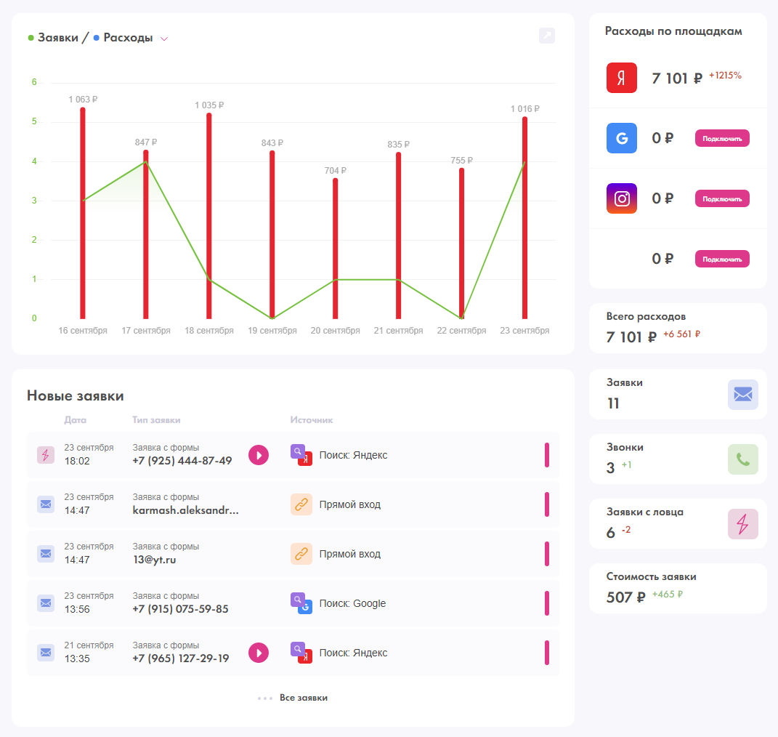
Task: Click the 7 101 ₽ Yandex spending value
Action: [x=677, y=78]
